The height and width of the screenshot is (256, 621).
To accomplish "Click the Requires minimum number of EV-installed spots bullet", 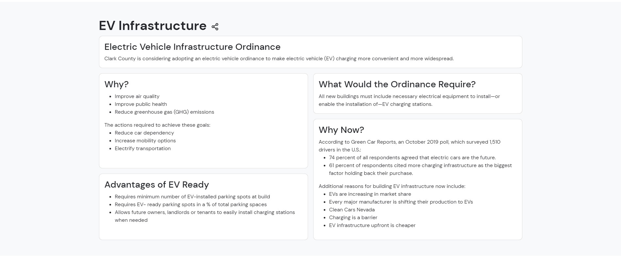I will point(192,197).
